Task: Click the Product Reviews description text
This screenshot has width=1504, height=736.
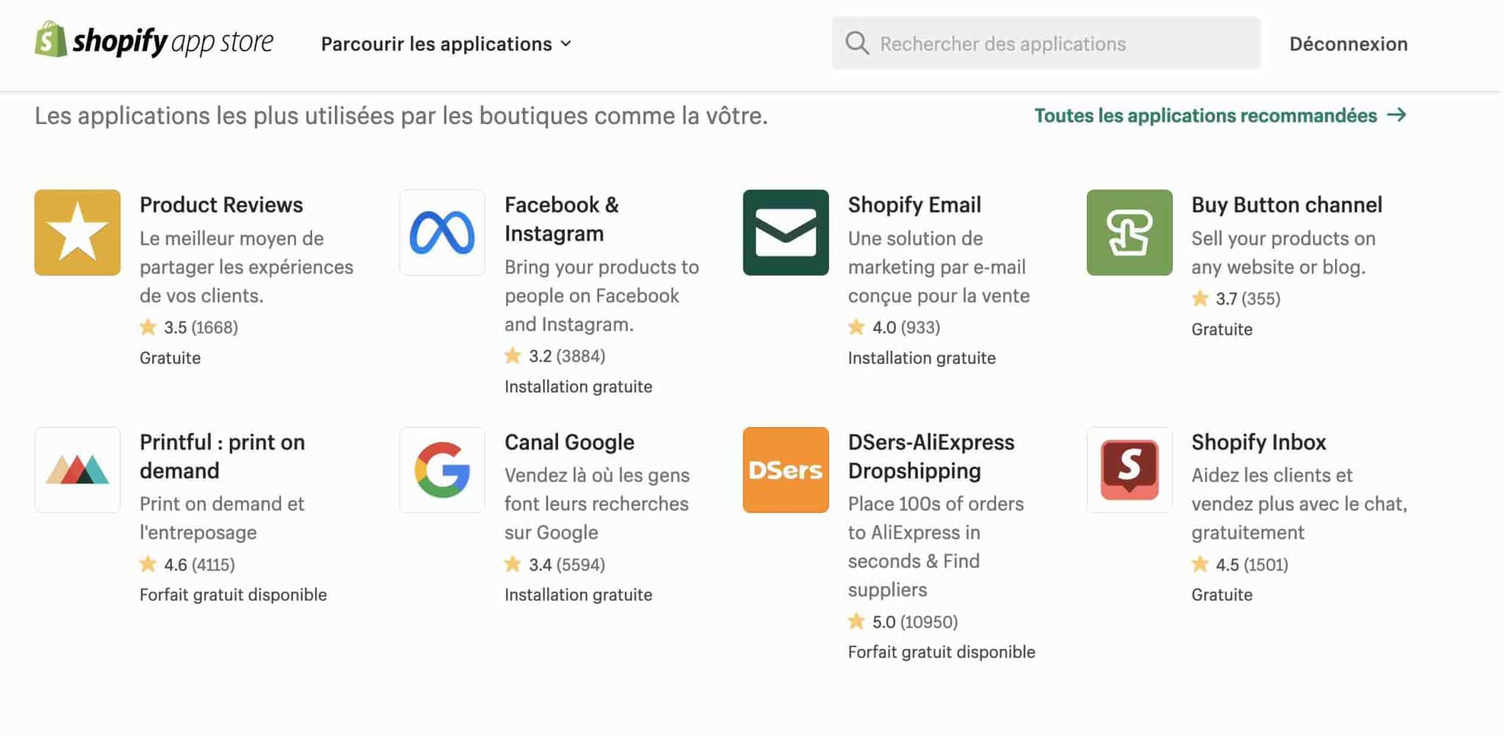Action: [x=246, y=267]
